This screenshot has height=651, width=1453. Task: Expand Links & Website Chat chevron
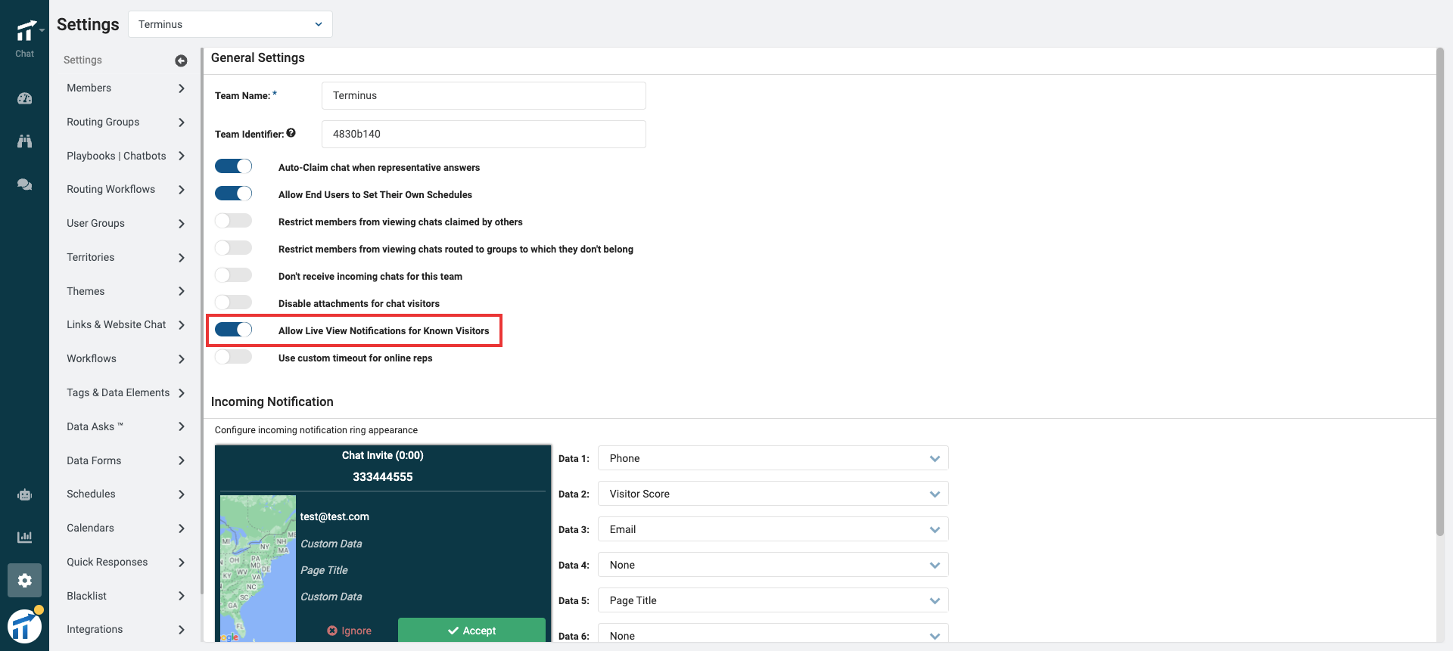coord(182,325)
